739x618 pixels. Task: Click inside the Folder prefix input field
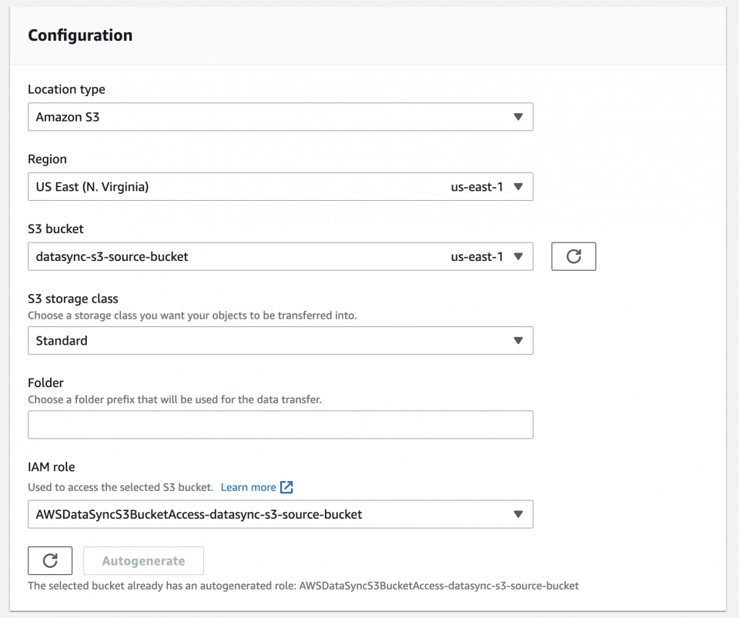(280, 424)
